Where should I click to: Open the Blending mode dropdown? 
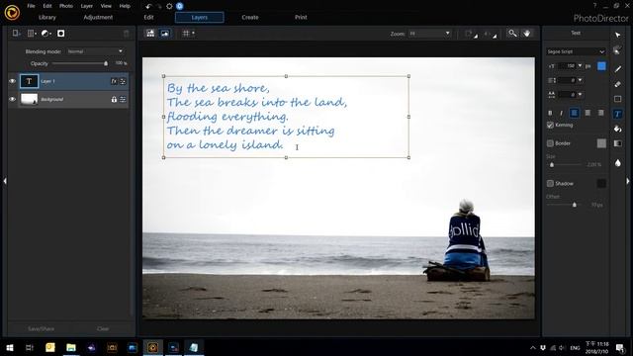[x=95, y=51]
